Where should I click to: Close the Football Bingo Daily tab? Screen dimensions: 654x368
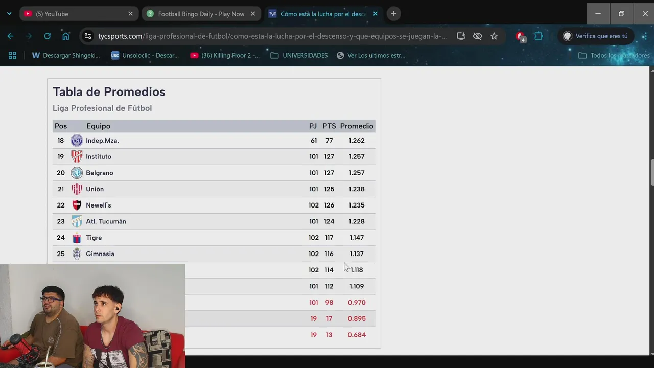click(x=253, y=14)
